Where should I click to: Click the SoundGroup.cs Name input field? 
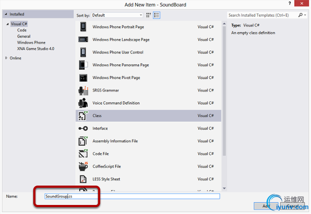(132, 196)
